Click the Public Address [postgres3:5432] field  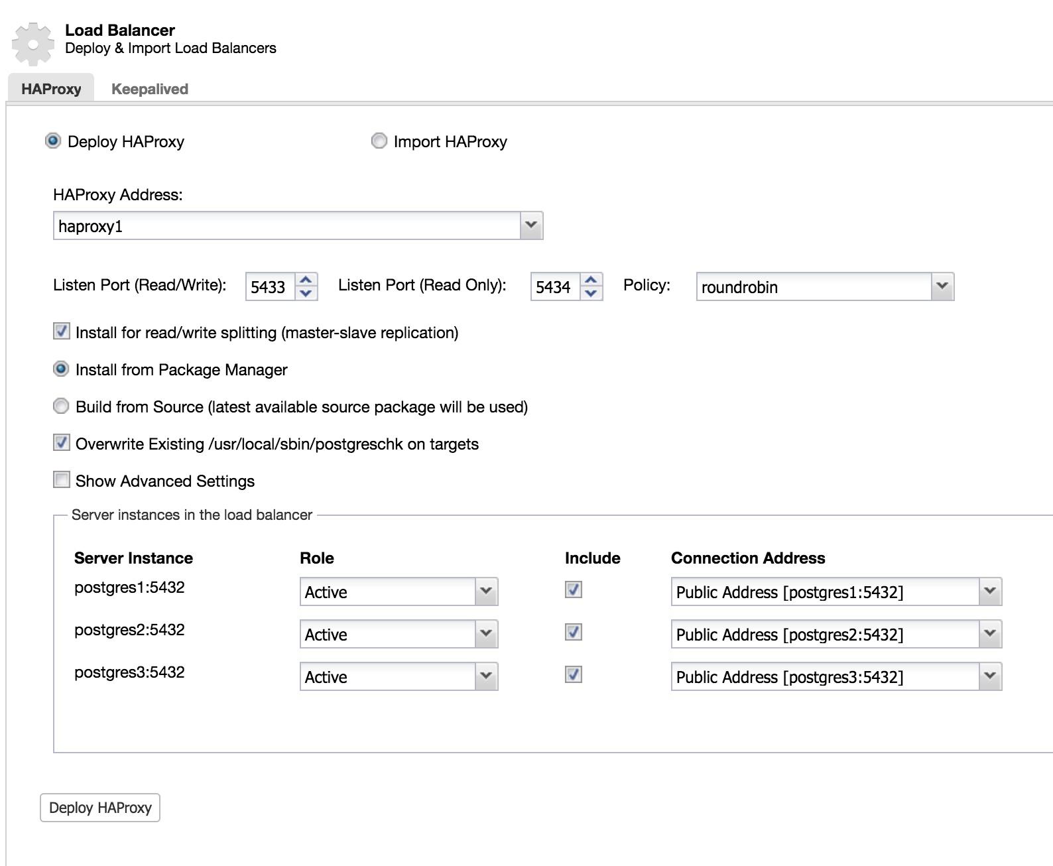tap(825, 676)
